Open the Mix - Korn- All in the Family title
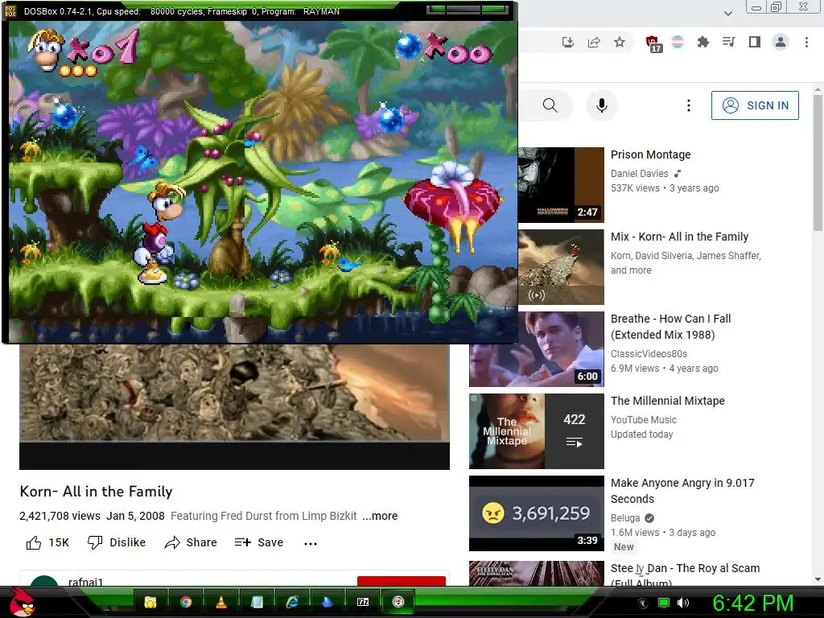The height and width of the screenshot is (618, 824). [679, 237]
